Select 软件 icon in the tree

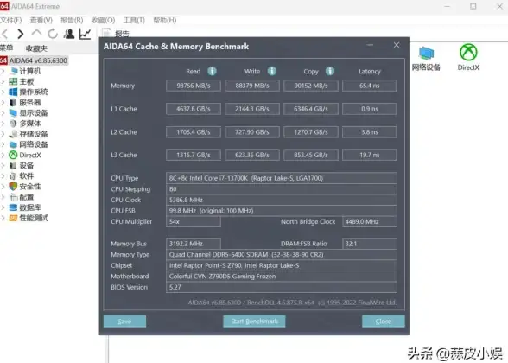(x=13, y=176)
